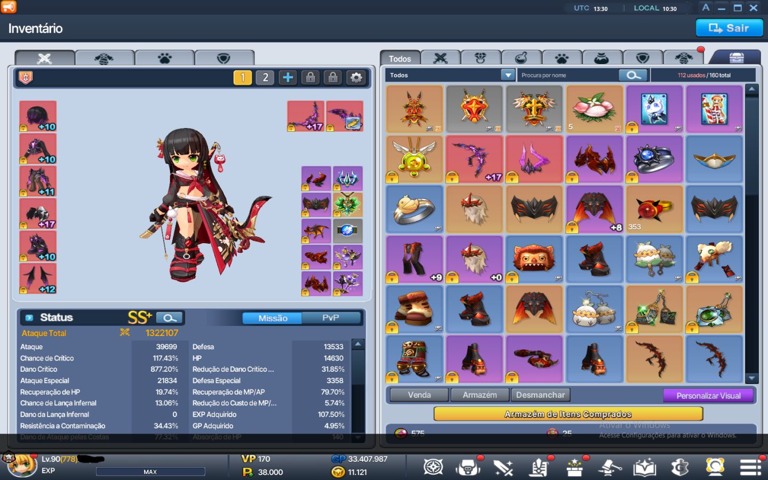Select the +17 bow in the inventory grid
Screen dimensions: 768x480
(x=474, y=159)
